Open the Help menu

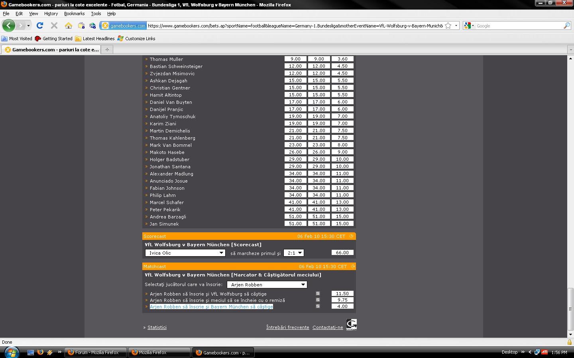tap(111, 14)
